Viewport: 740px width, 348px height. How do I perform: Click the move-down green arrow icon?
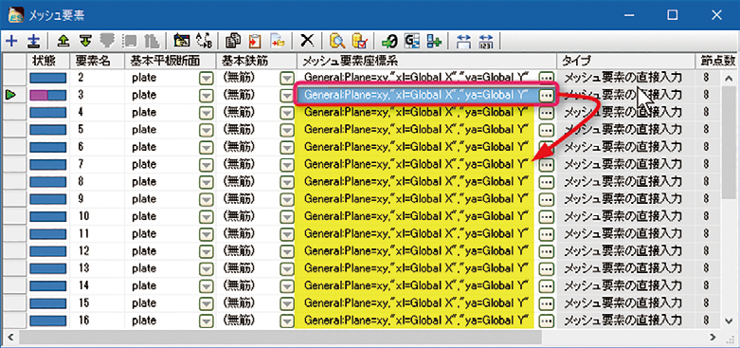pos(85,41)
